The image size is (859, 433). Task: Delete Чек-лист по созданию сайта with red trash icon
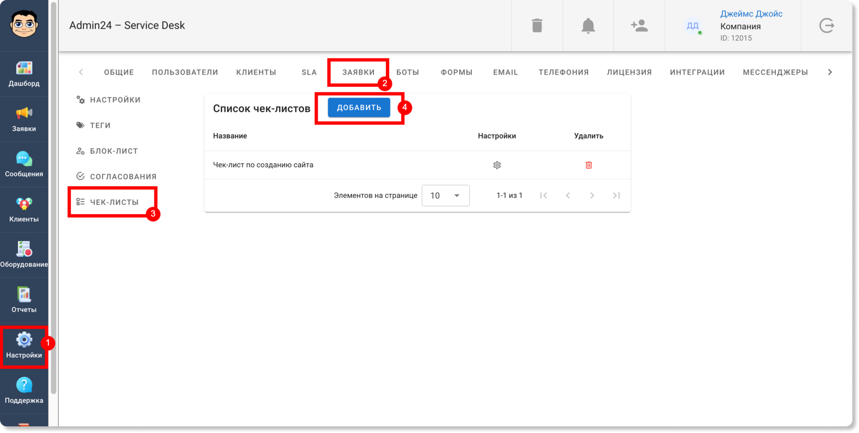[x=589, y=165]
